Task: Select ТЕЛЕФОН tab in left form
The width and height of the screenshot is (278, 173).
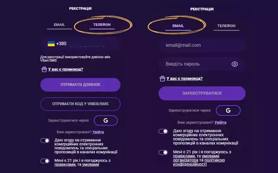Action: 102,25
